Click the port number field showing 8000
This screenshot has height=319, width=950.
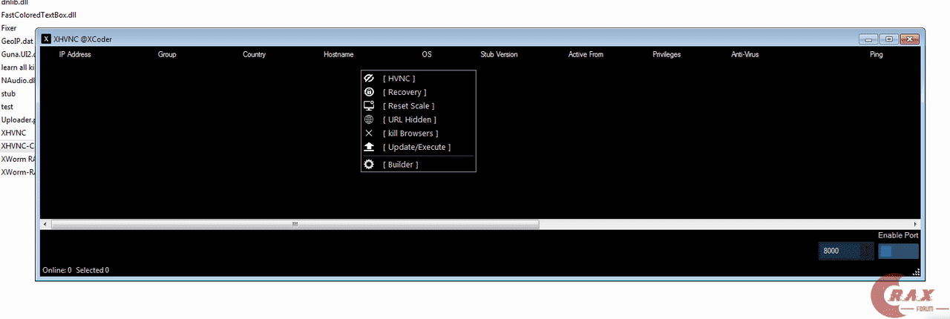point(846,251)
